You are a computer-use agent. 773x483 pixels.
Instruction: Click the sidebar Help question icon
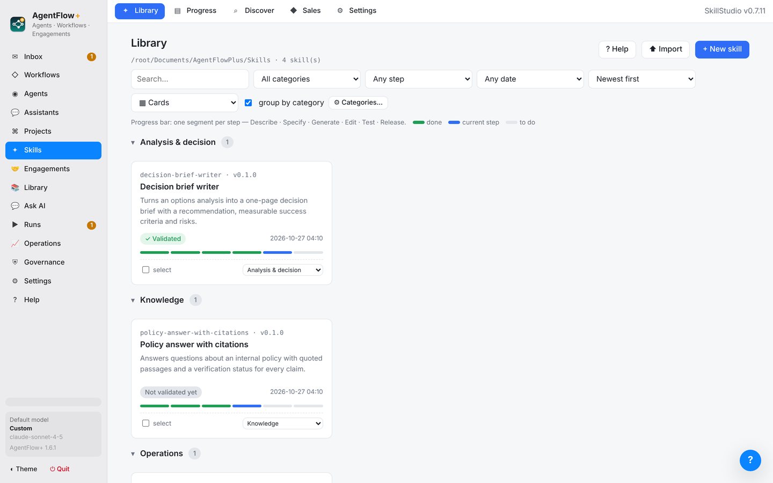15,299
